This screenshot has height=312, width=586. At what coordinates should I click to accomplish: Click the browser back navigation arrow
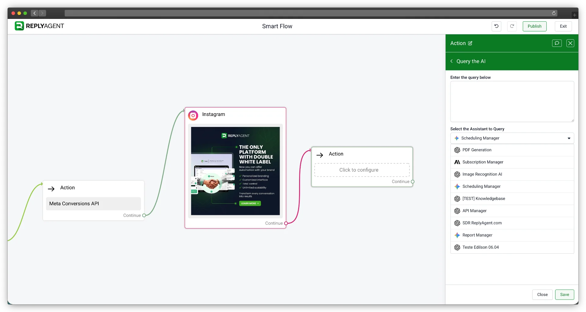click(34, 13)
